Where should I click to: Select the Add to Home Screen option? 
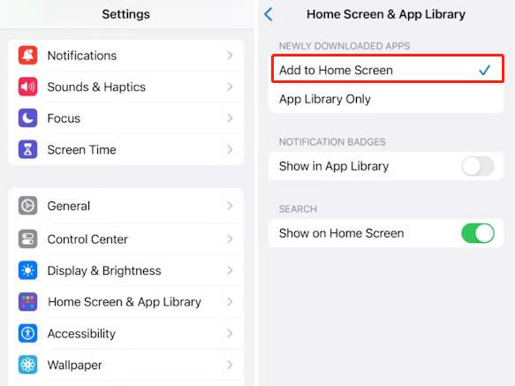387,69
